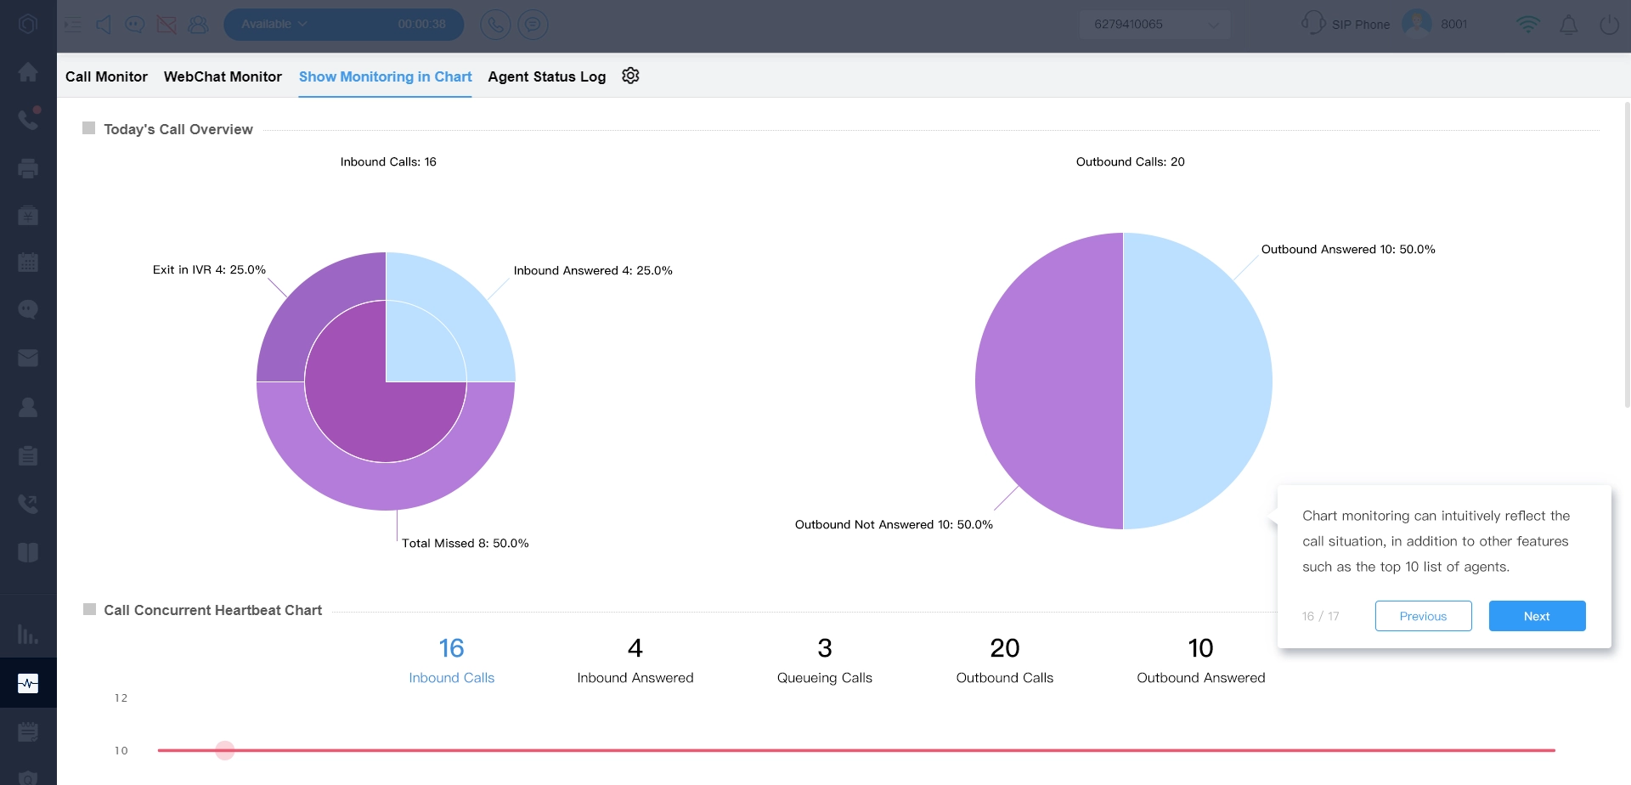
Task: Click the pink heartbeat chart marker
Action: [x=225, y=750]
